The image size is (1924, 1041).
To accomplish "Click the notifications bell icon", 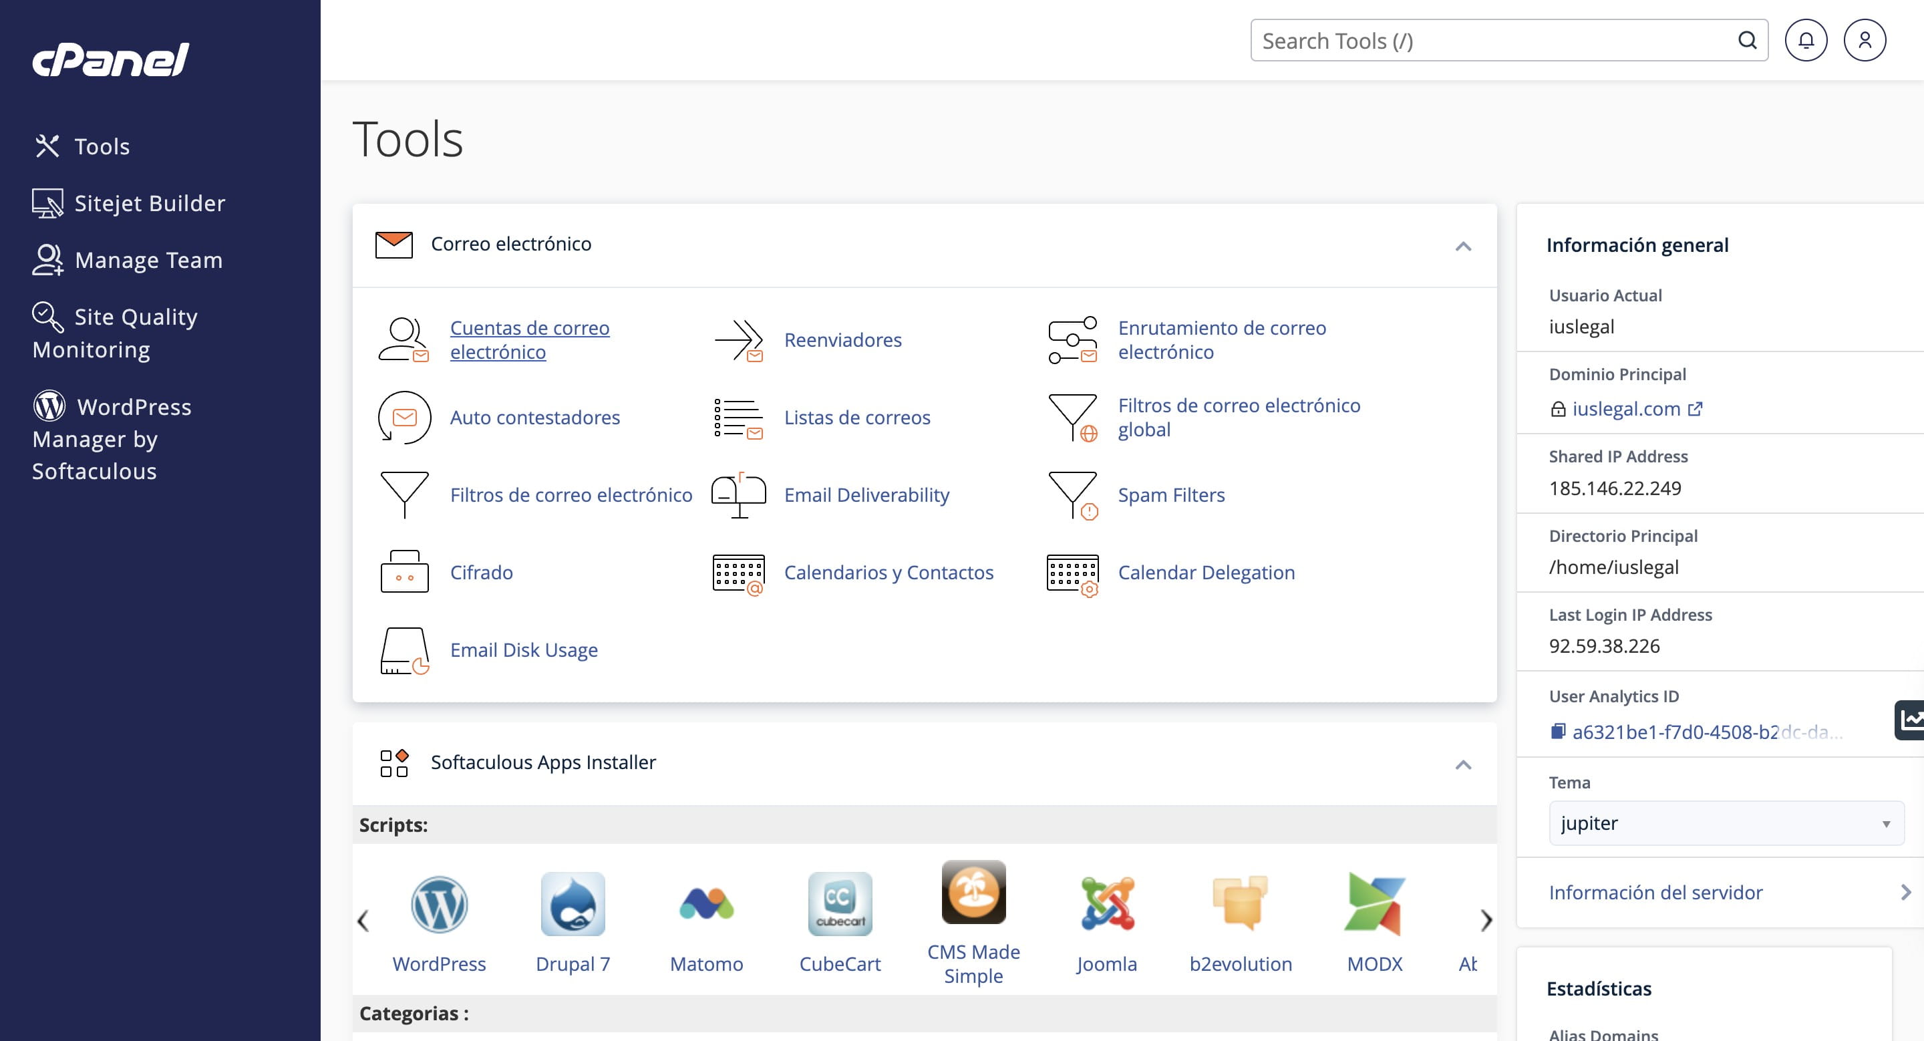I will point(1805,40).
